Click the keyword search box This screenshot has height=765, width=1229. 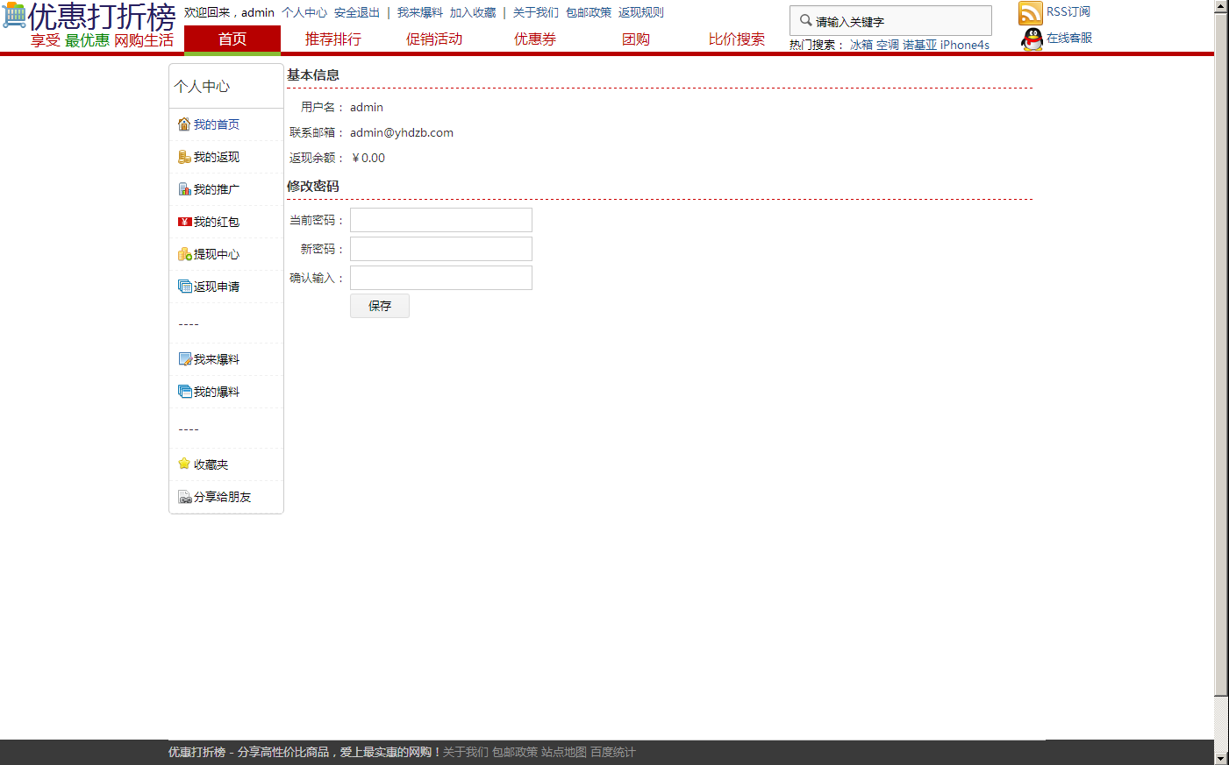(x=890, y=20)
